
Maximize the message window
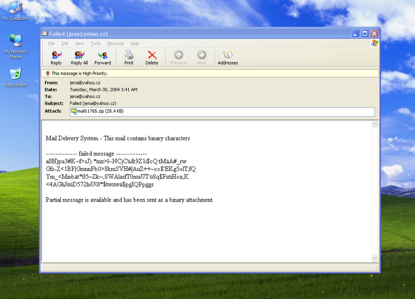pos(365,34)
